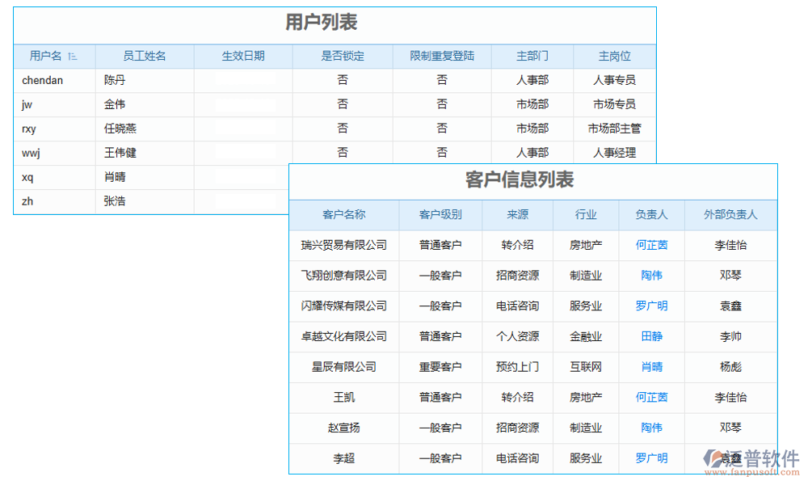This screenshot has height=485, width=808.
Task: Click the 生效日期 column header
Action: click(x=242, y=56)
